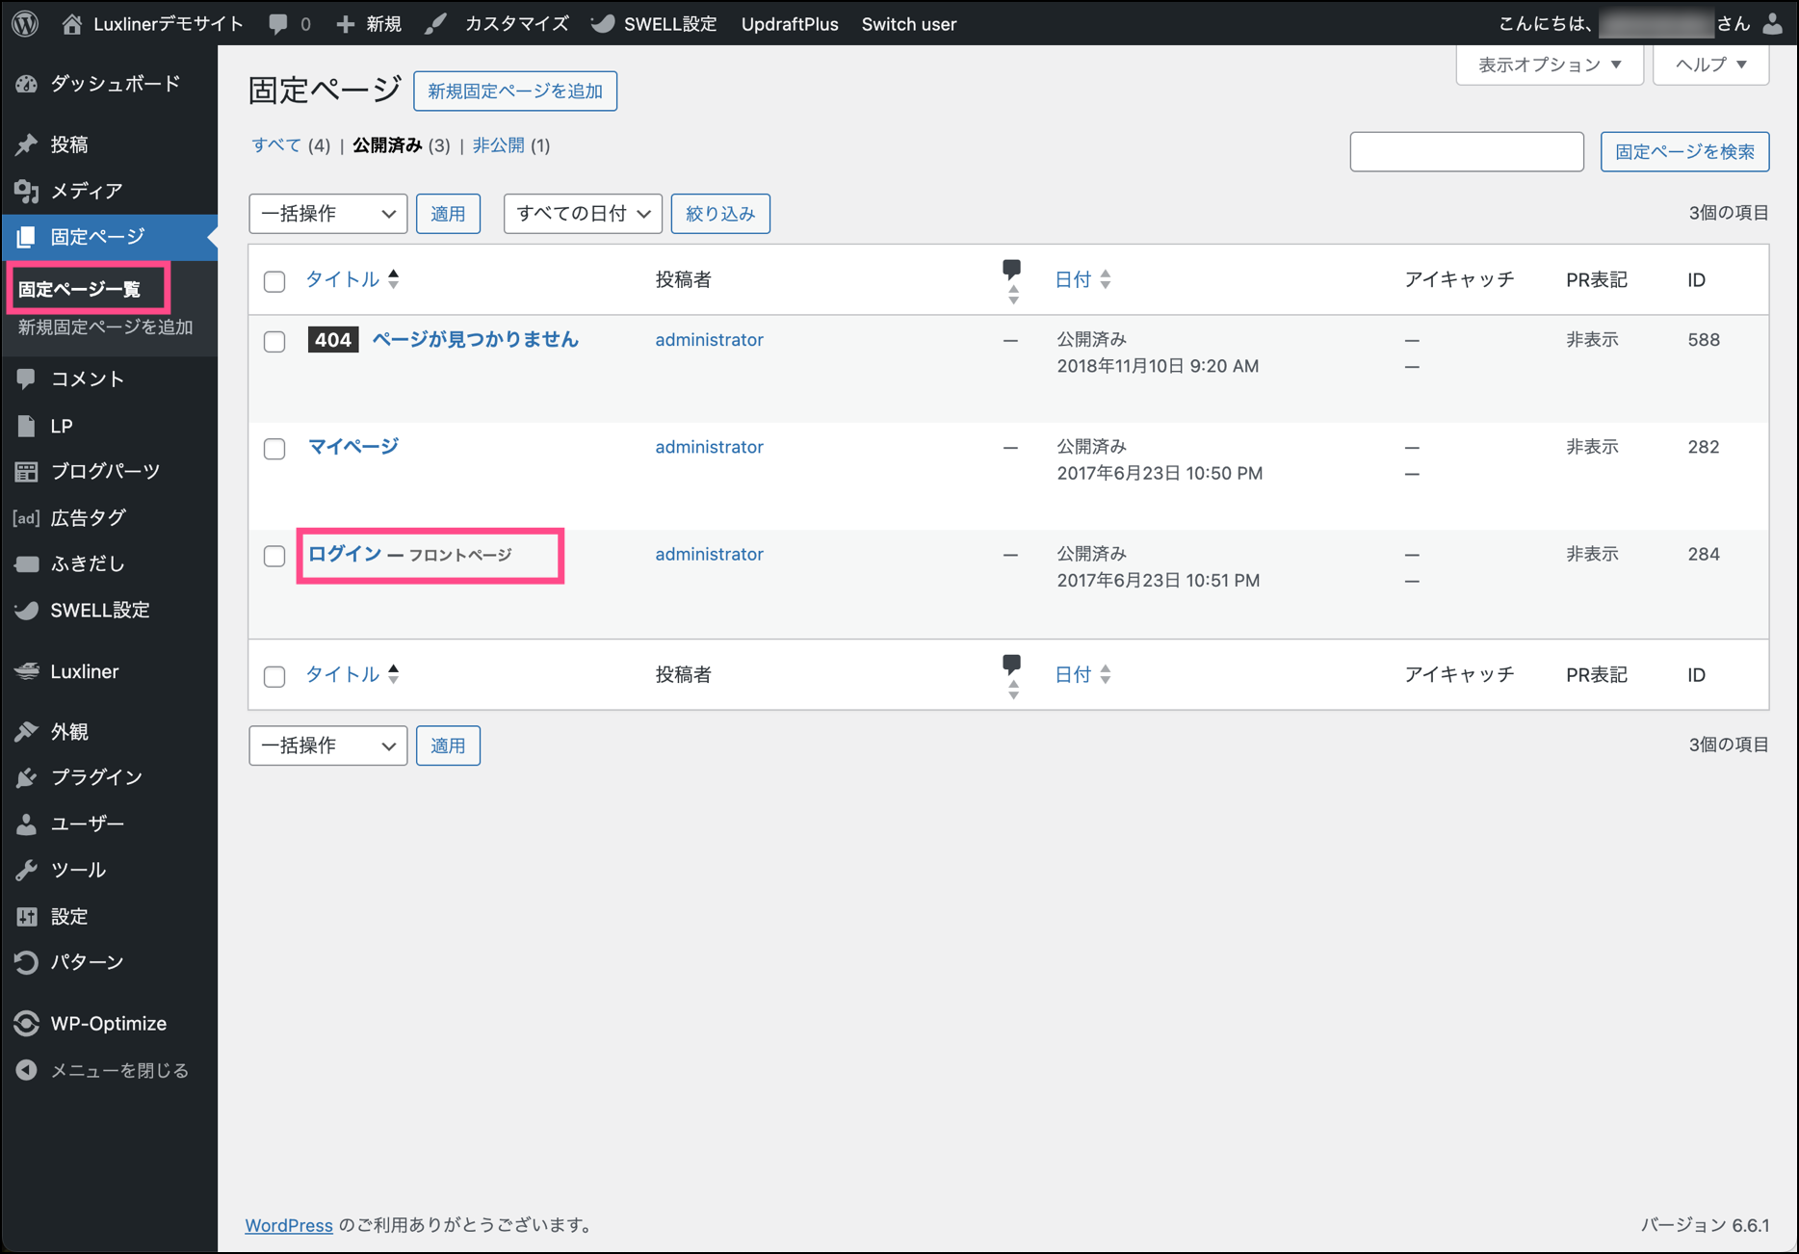Open the すべての日付 date filter dropdown

(583, 214)
